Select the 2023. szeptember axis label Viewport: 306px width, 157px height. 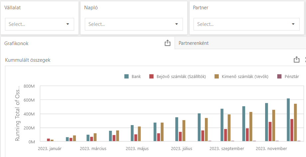[x=227, y=148]
